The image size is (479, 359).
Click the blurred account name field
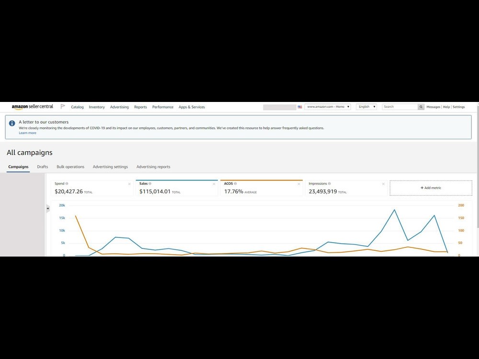(x=280, y=107)
